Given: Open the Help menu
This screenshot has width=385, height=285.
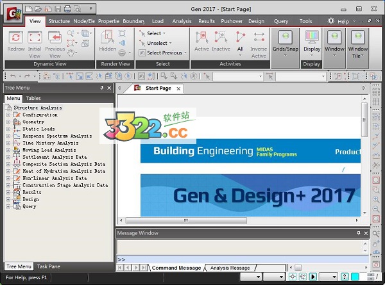Looking at the screenshot, I should click(343, 22).
